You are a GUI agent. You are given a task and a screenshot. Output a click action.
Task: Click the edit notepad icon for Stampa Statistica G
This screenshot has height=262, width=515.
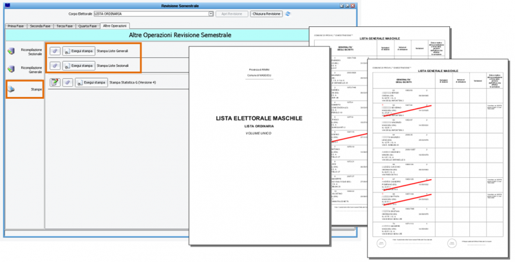(55, 82)
